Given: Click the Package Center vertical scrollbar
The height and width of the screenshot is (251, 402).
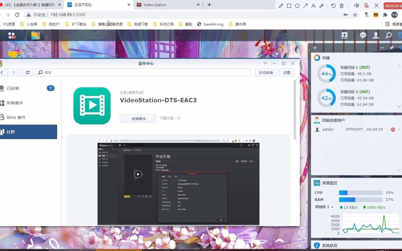Looking at the screenshot, I should point(295,110).
